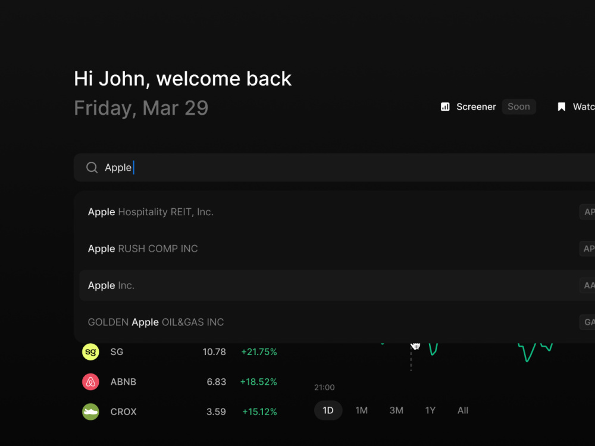Click the +15.12% change value
595x446 pixels.
coord(259,412)
